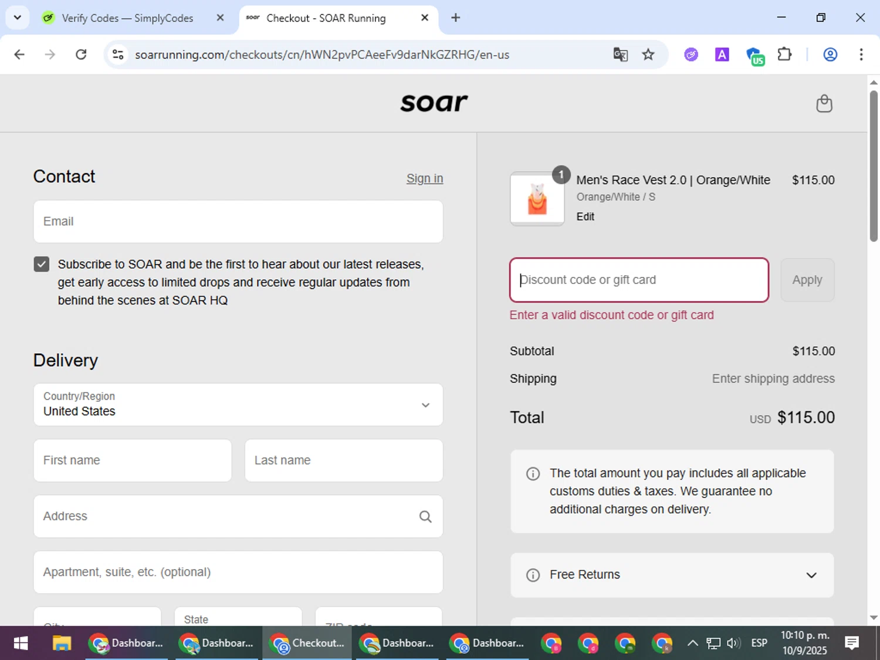This screenshot has height=660, width=880.
Task: Focus the Address field
Action: [x=238, y=516]
